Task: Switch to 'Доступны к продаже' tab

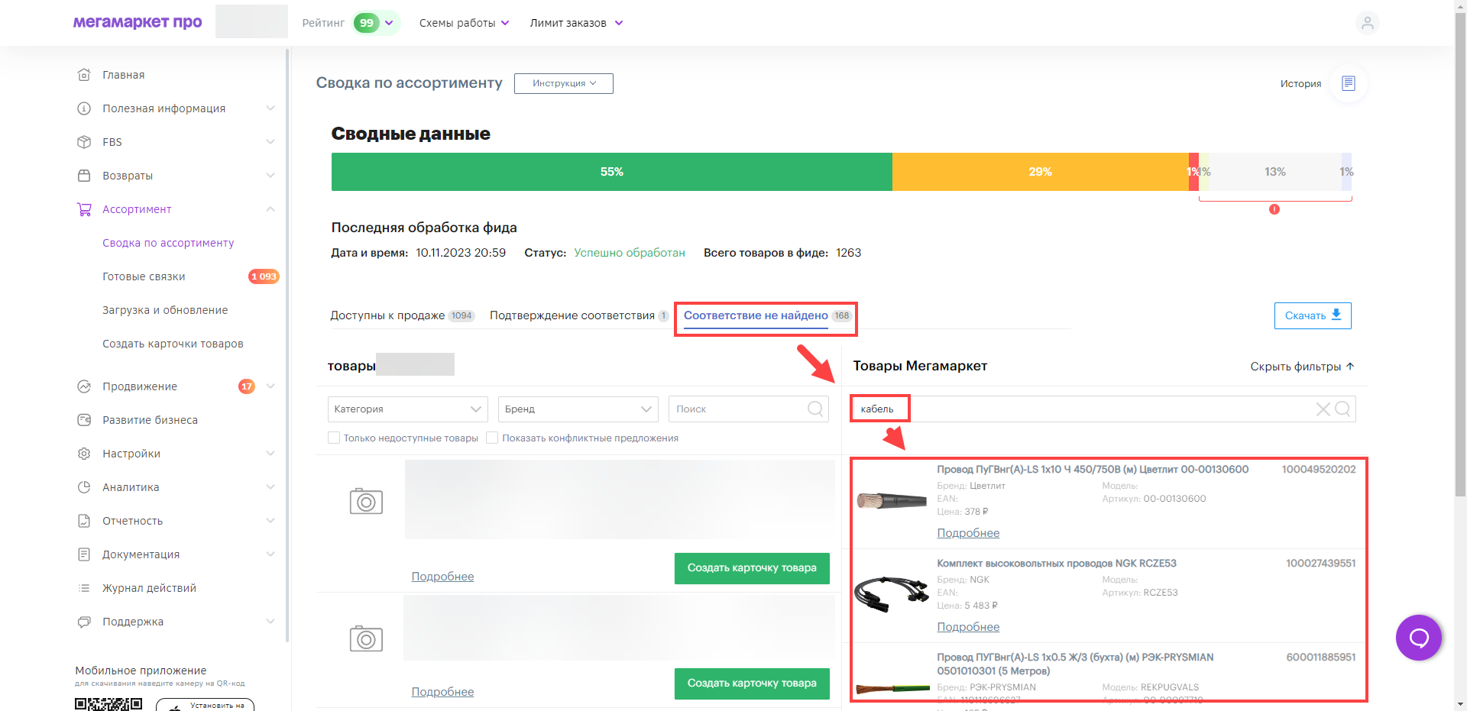Action: [387, 315]
